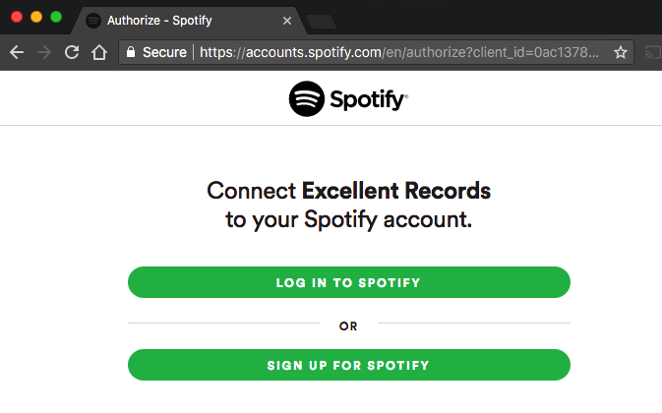Click the red close window button

coord(17,18)
